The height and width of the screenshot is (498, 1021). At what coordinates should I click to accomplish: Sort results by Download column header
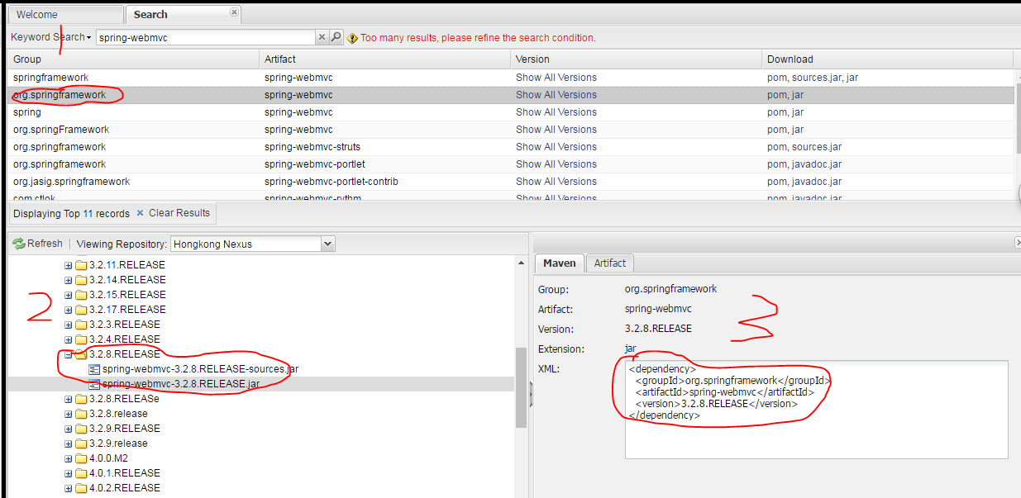pos(887,59)
